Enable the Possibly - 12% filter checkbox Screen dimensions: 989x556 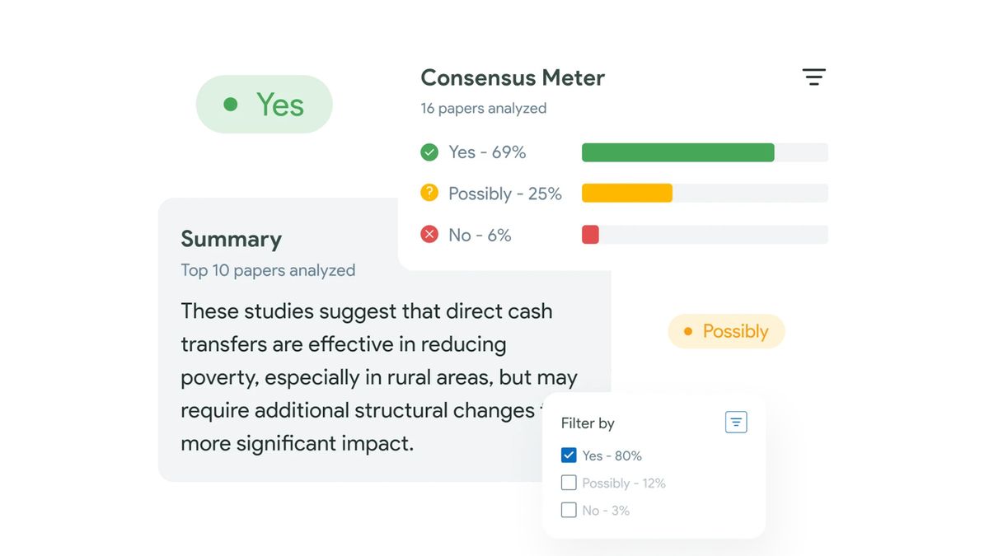(x=569, y=483)
